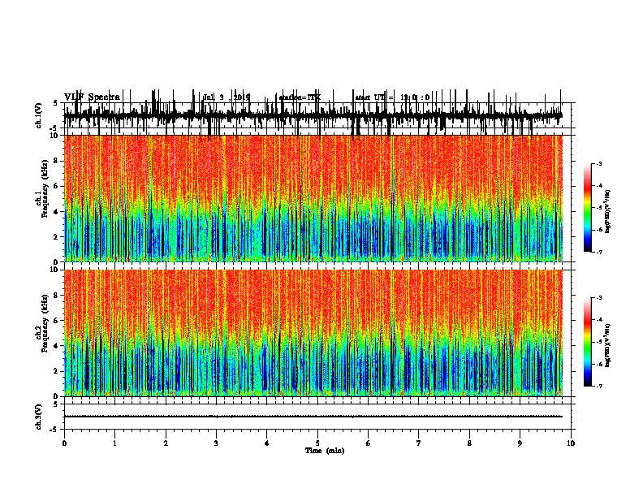
Task: Click the '0' kHz tick of ch.2 spectrogram
Action: (x=56, y=396)
